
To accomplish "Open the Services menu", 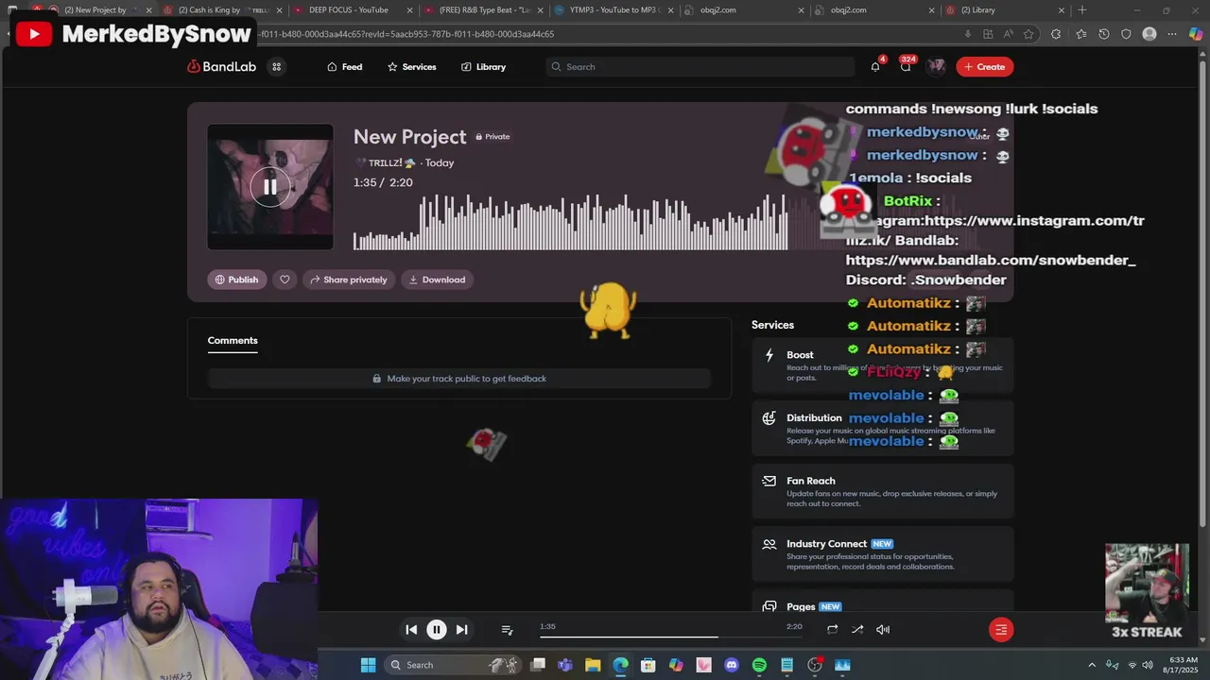I will pos(411,67).
